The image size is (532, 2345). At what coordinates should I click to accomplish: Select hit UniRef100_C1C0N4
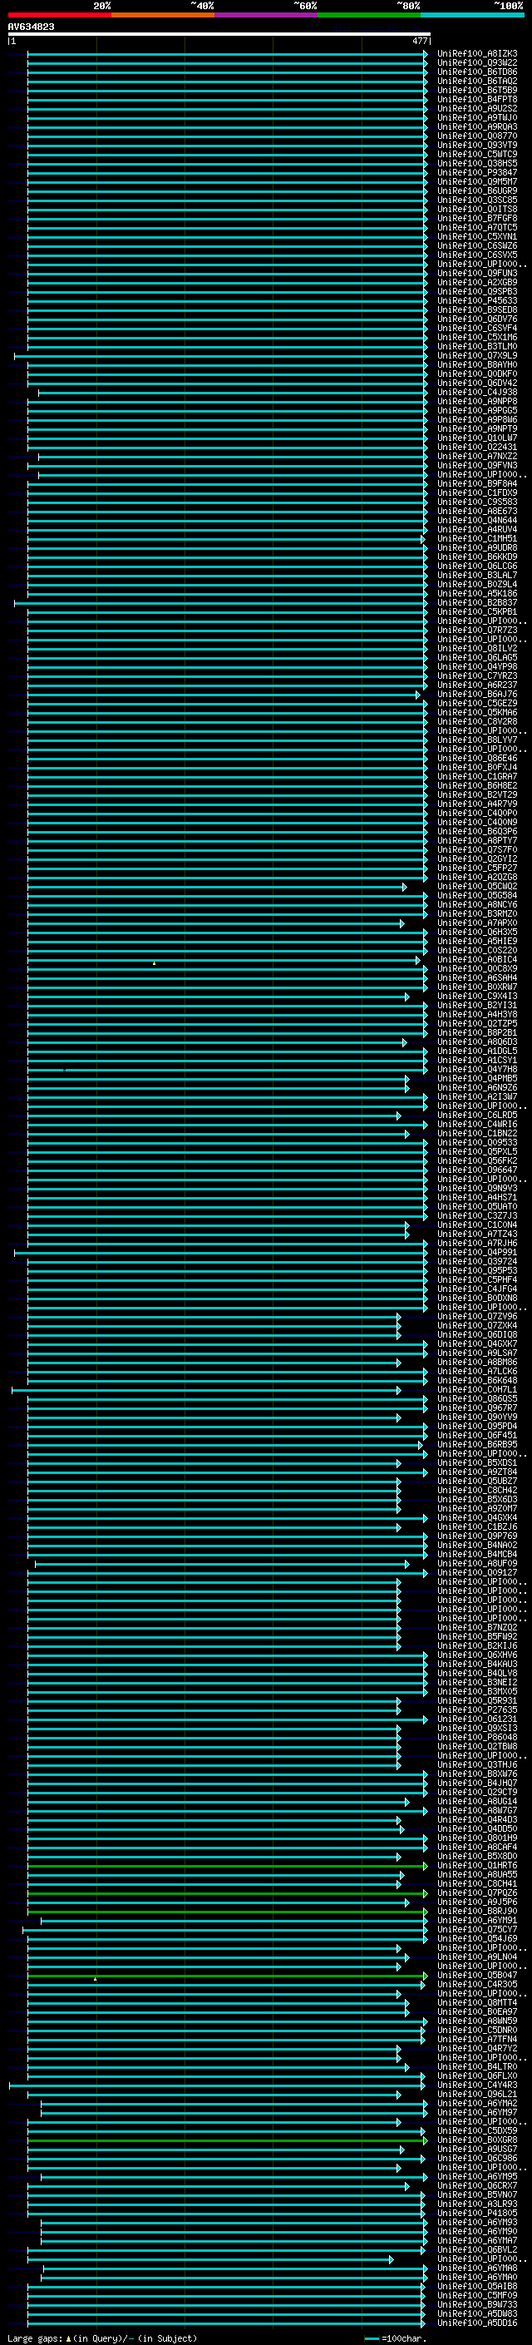[x=476, y=1224]
